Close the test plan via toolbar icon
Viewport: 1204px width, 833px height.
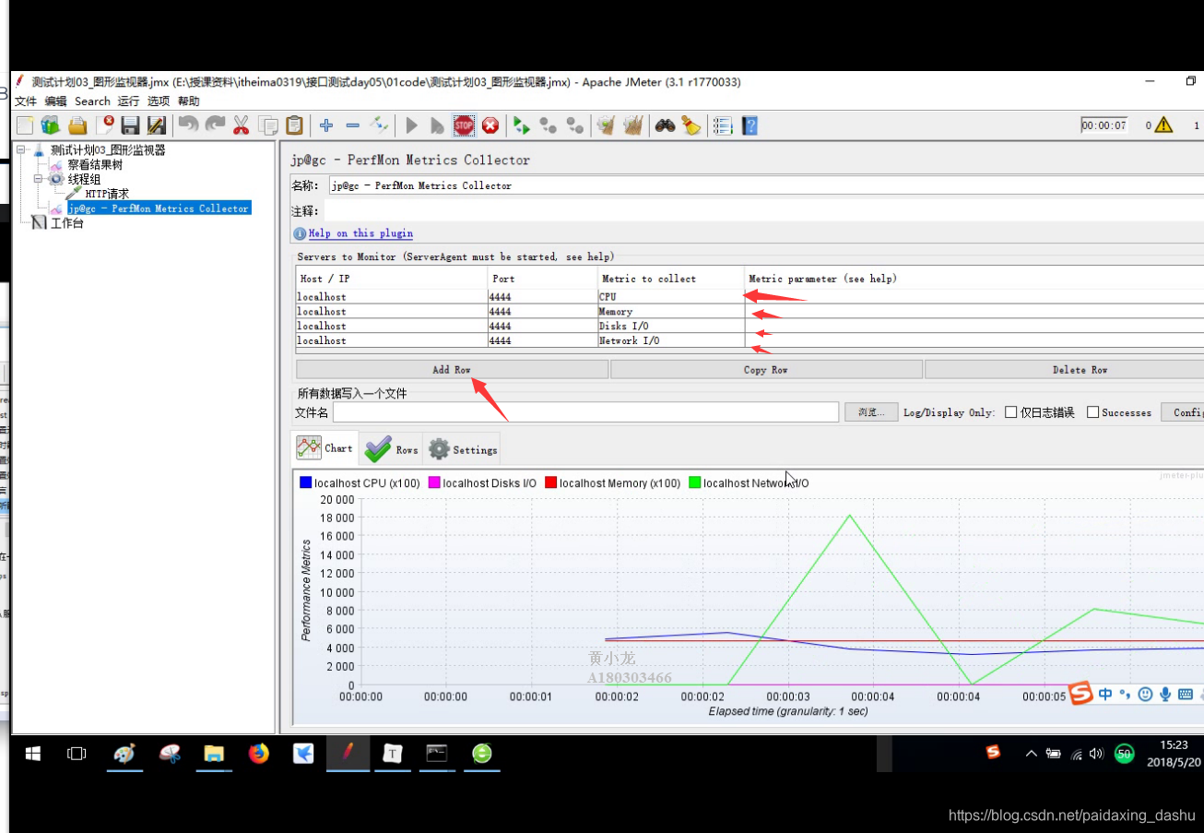(104, 125)
